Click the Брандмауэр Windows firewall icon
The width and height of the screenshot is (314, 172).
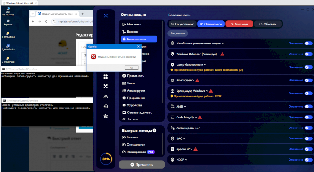[x=172, y=91]
